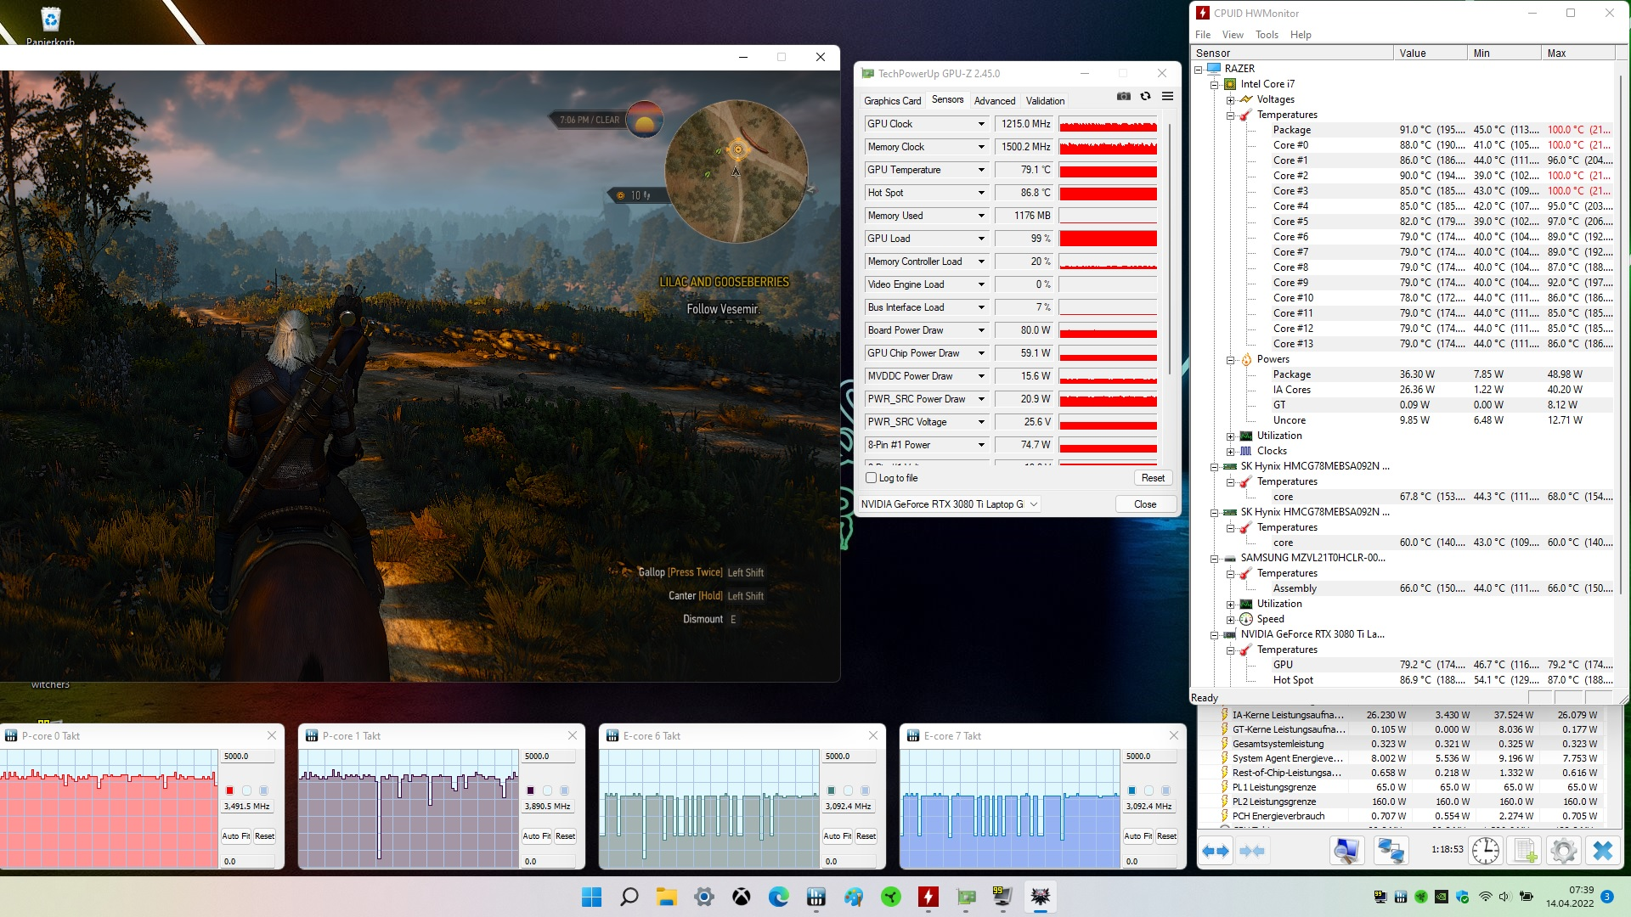
Task: Click the HWiNFO reset clock icon
Action: [x=1485, y=851]
